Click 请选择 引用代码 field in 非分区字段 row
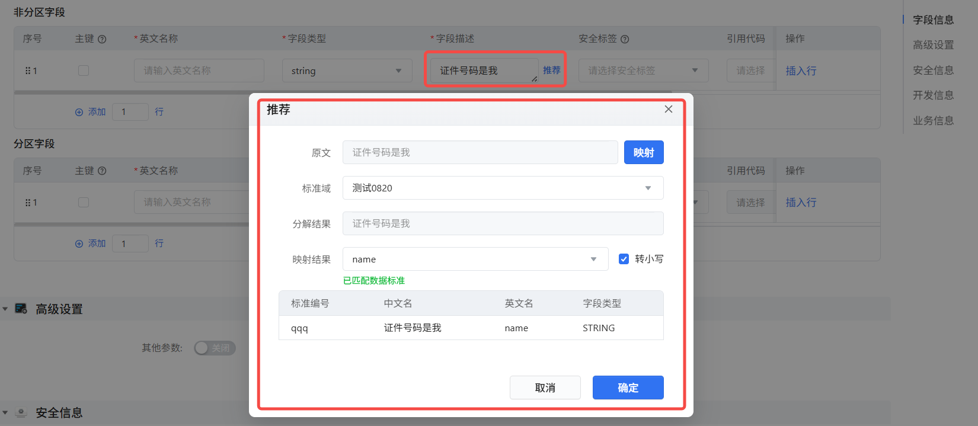 click(751, 71)
